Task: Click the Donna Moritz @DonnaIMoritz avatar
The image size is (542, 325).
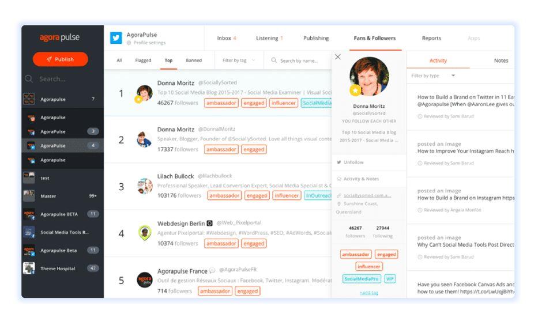Action: 144,139
